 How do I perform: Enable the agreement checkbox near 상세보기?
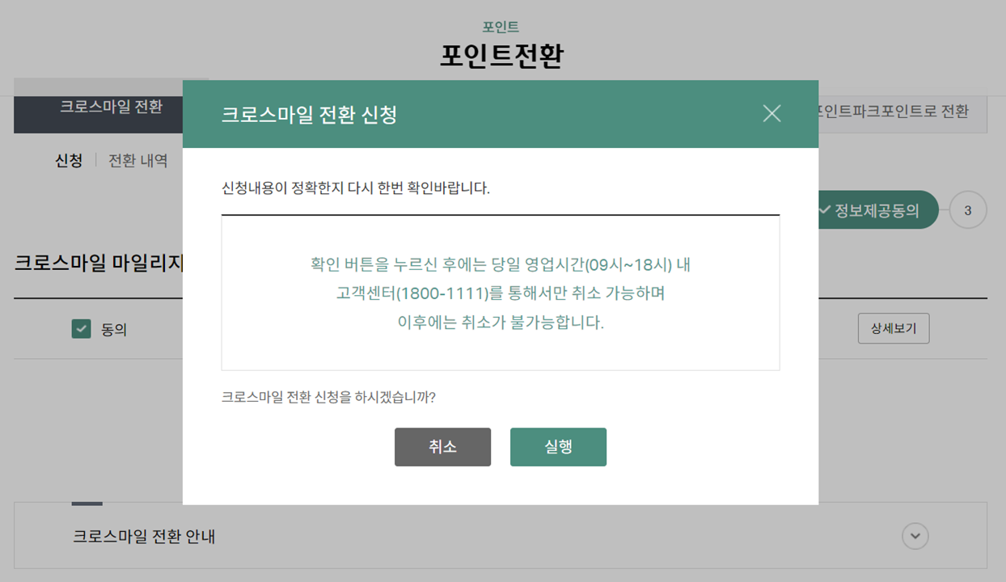click(80, 329)
